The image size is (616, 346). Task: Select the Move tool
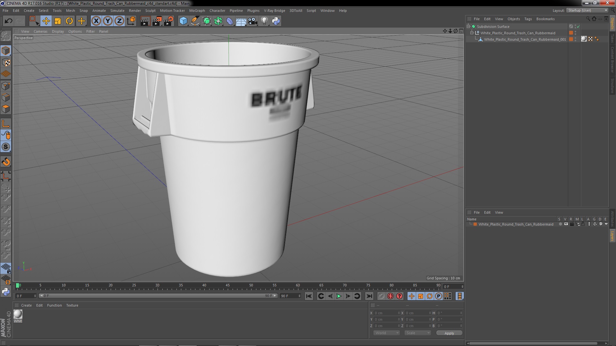(46, 21)
